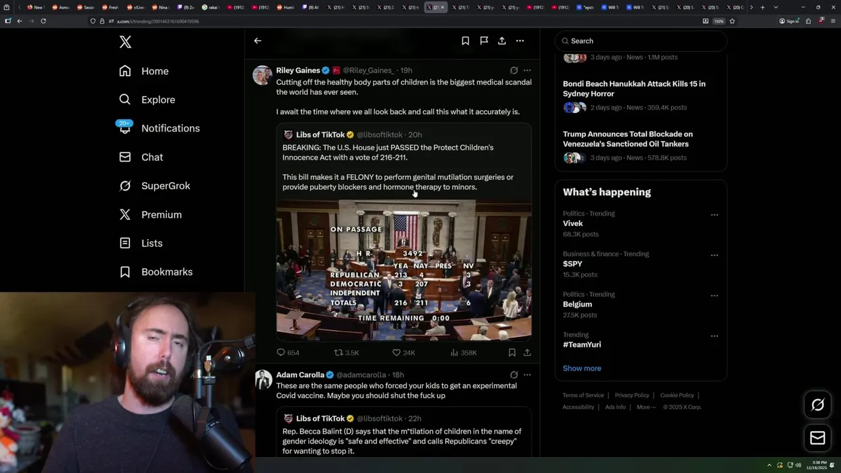Like Riley Gaines post, 24K likes

pos(403,353)
